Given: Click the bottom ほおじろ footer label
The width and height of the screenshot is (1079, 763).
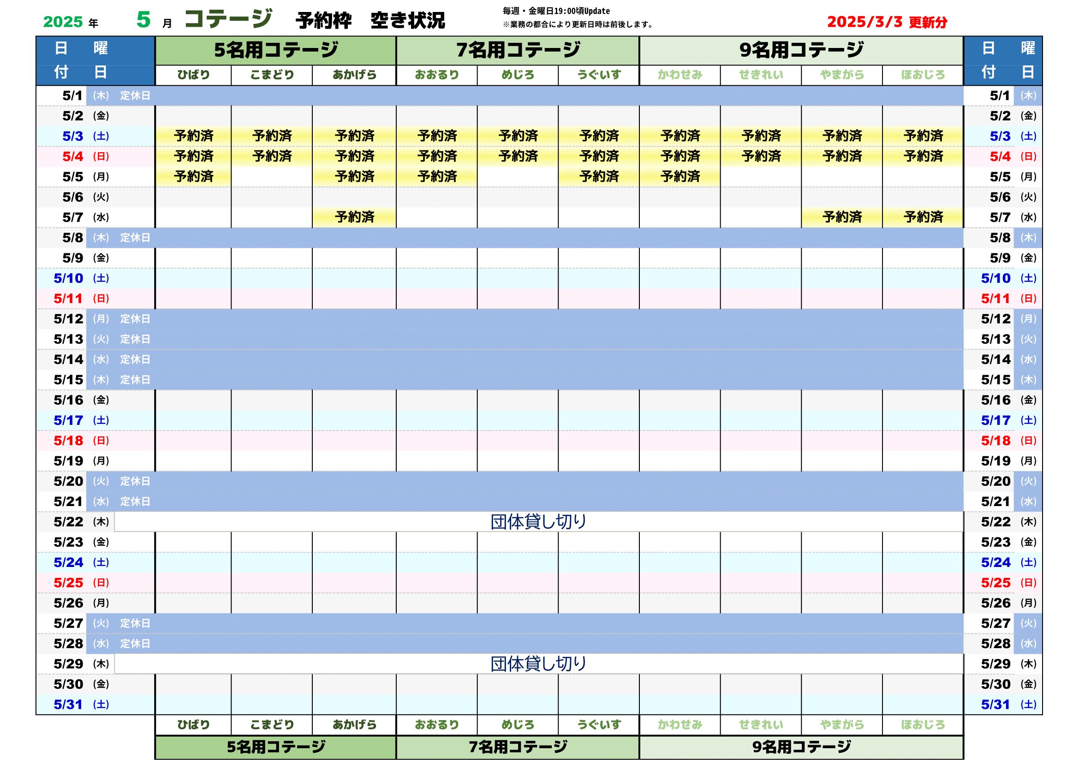Looking at the screenshot, I should point(923,725).
